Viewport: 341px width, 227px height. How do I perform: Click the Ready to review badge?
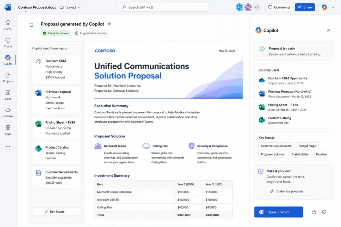56,33
